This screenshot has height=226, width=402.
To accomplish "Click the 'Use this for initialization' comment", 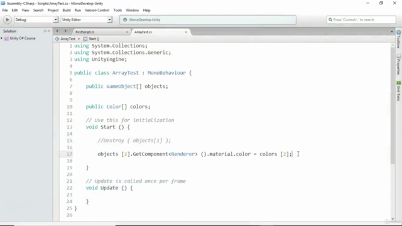I will click(130, 120).
